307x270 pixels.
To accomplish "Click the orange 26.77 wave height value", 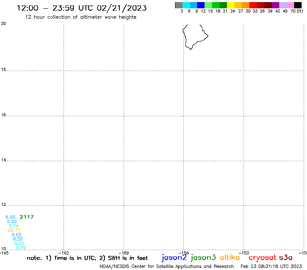I will click(14, 230).
